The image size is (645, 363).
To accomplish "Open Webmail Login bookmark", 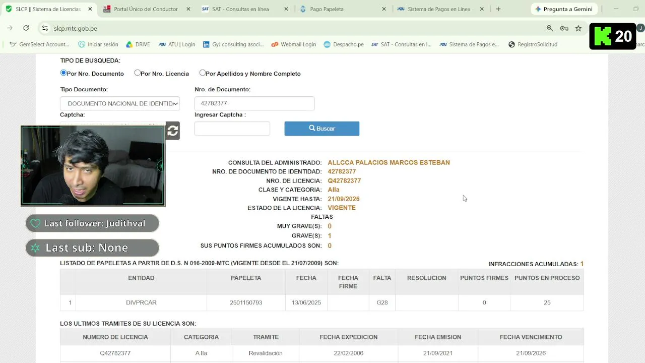I will point(293,44).
